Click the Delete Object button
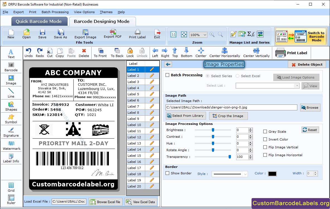The height and width of the screenshot is (209, 330). pyautogui.click(x=307, y=65)
